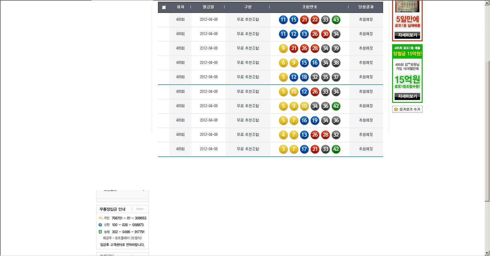Click the scrollbar down arrow
This screenshot has width=490, height=256.
pyautogui.click(x=487, y=253)
